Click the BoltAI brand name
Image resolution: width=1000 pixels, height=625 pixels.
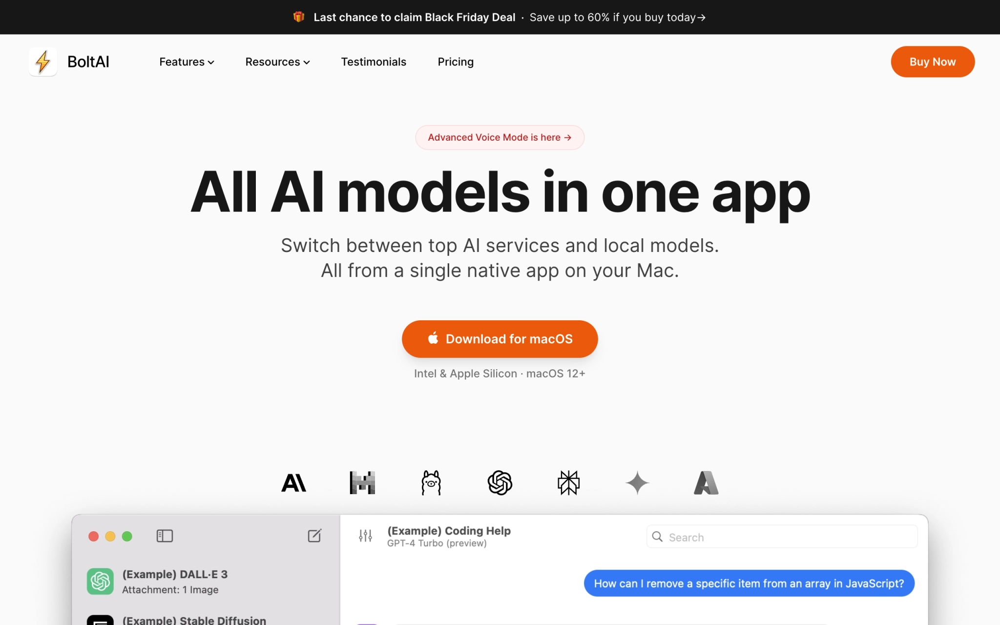pyautogui.click(x=88, y=62)
